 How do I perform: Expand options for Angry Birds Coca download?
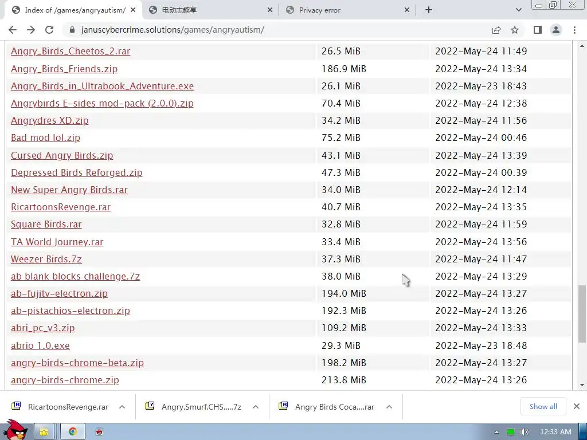389,407
